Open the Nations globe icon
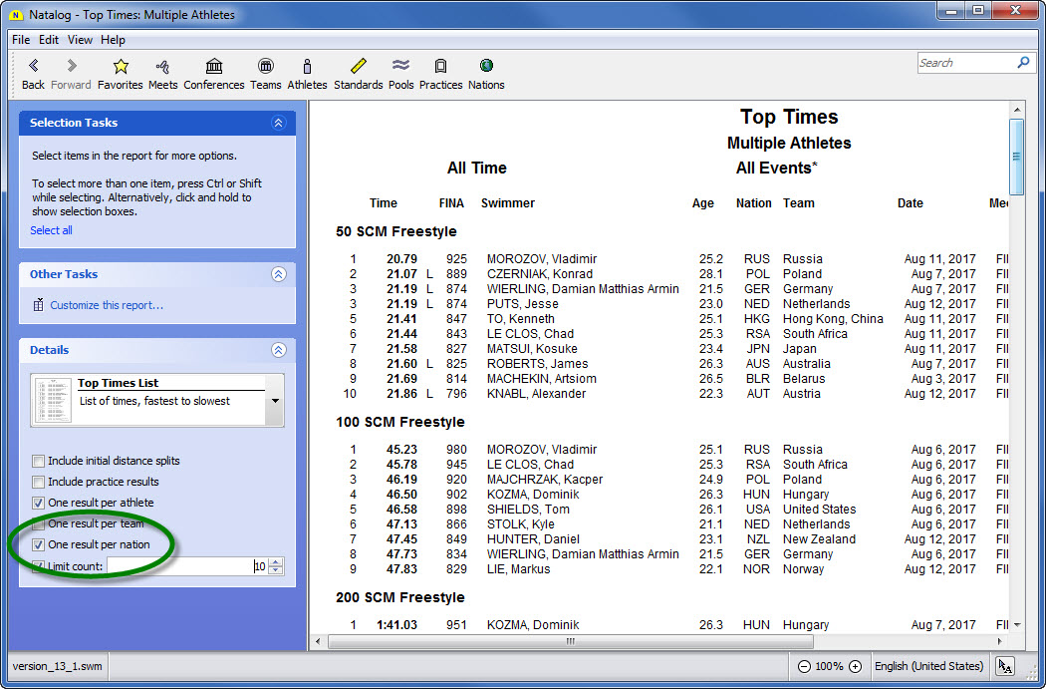The height and width of the screenshot is (689, 1046). tap(486, 67)
